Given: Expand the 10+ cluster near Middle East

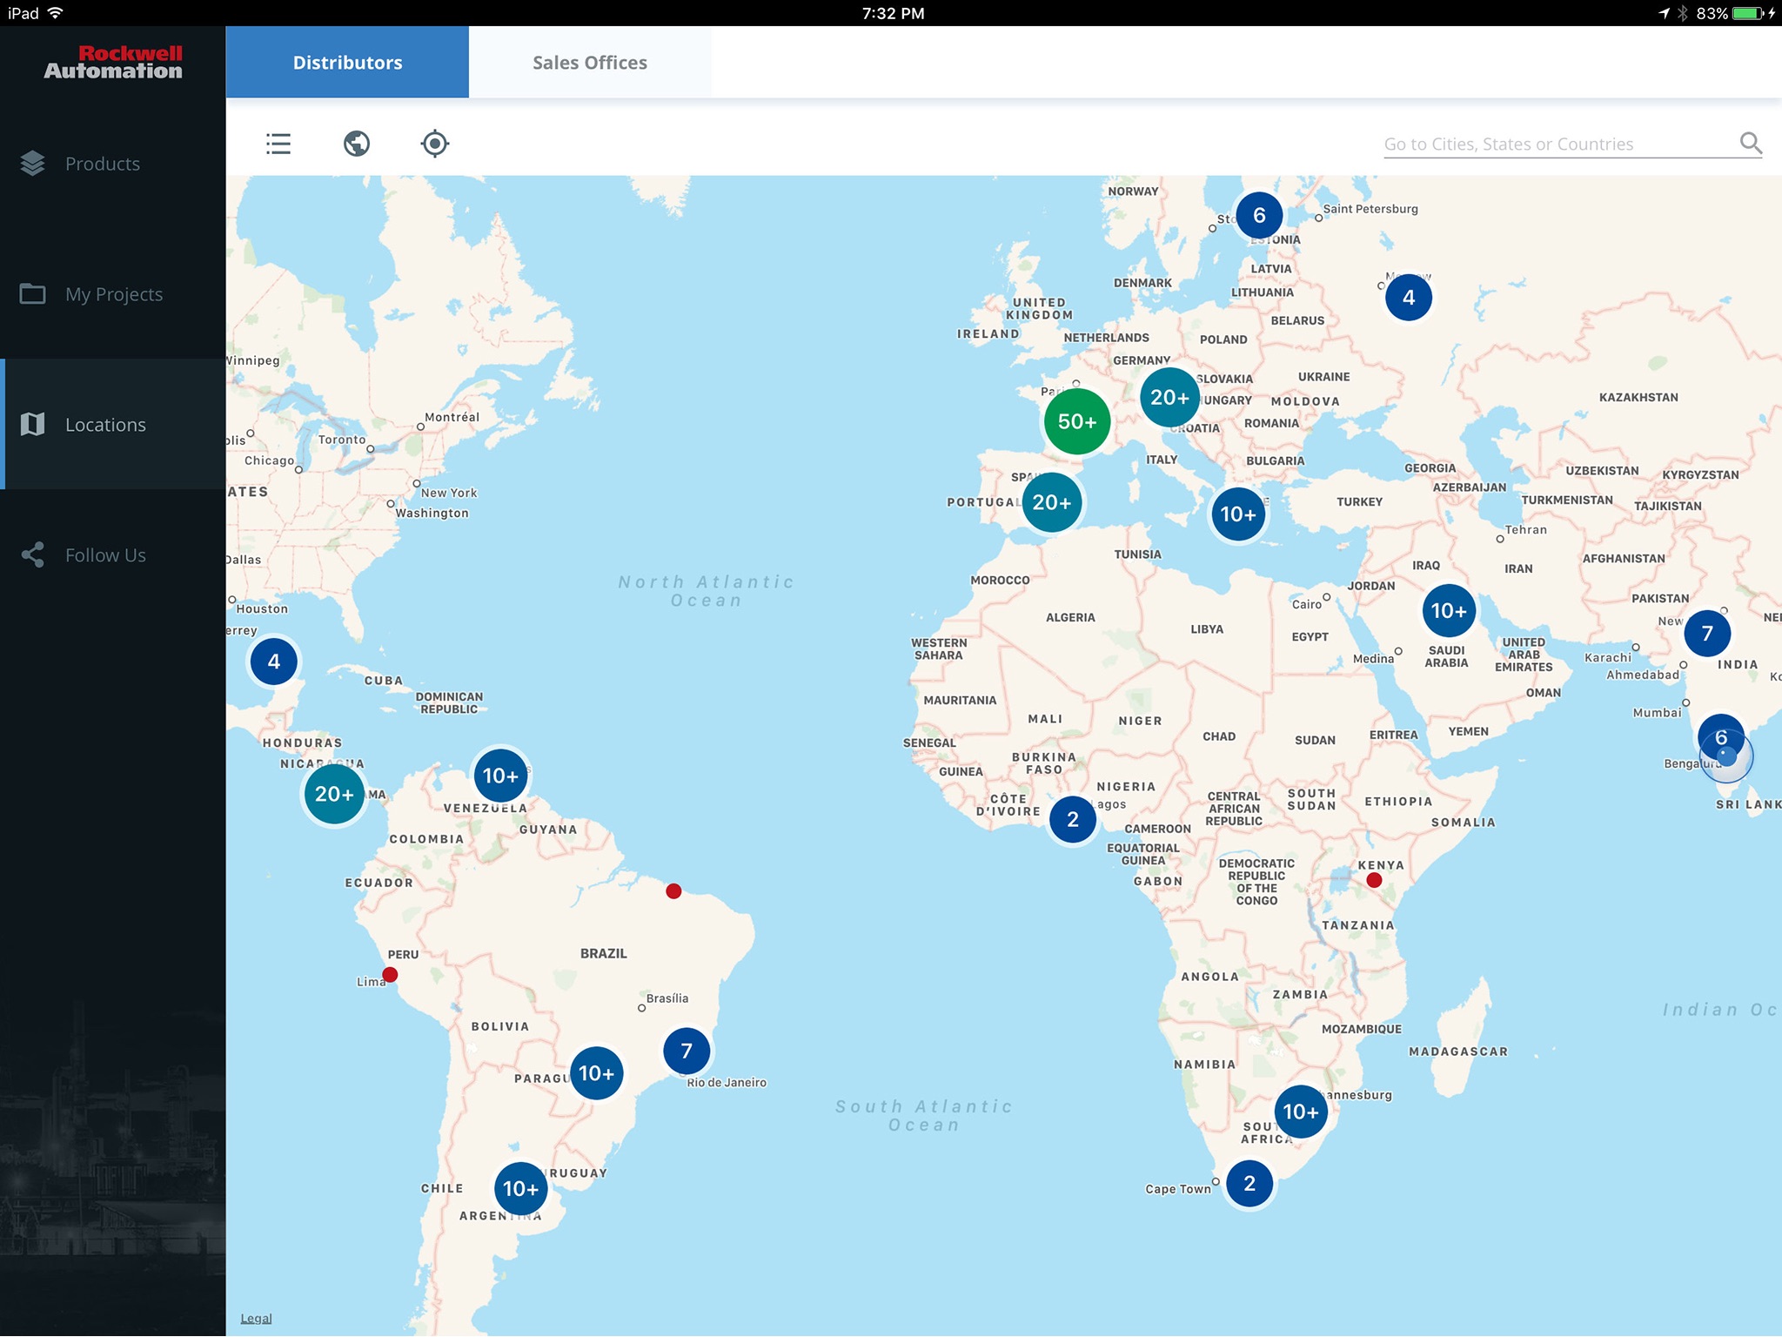Looking at the screenshot, I should coord(1448,609).
